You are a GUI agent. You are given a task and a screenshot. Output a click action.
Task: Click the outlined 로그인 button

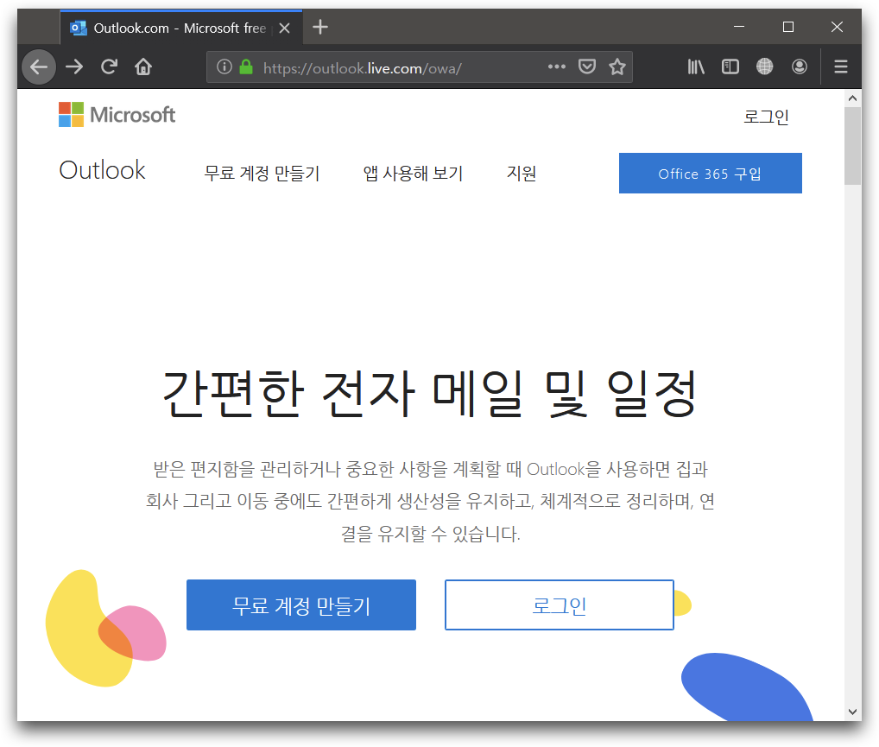(x=560, y=605)
